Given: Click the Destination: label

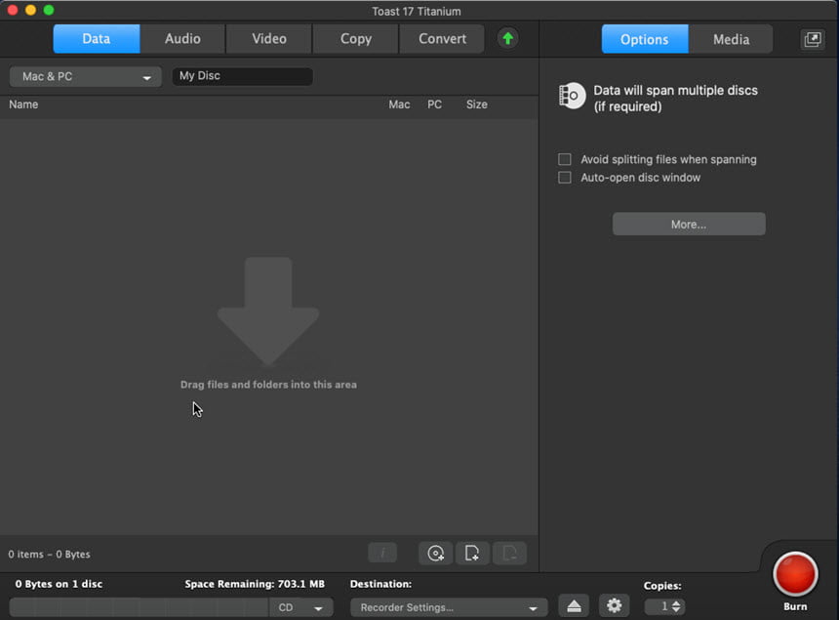Looking at the screenshot, I should tap(381, 584).
